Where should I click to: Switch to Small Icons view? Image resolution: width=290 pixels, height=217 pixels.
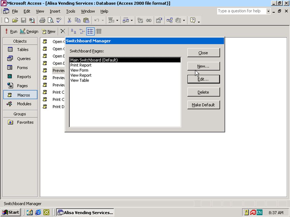(x=82, y=31)
